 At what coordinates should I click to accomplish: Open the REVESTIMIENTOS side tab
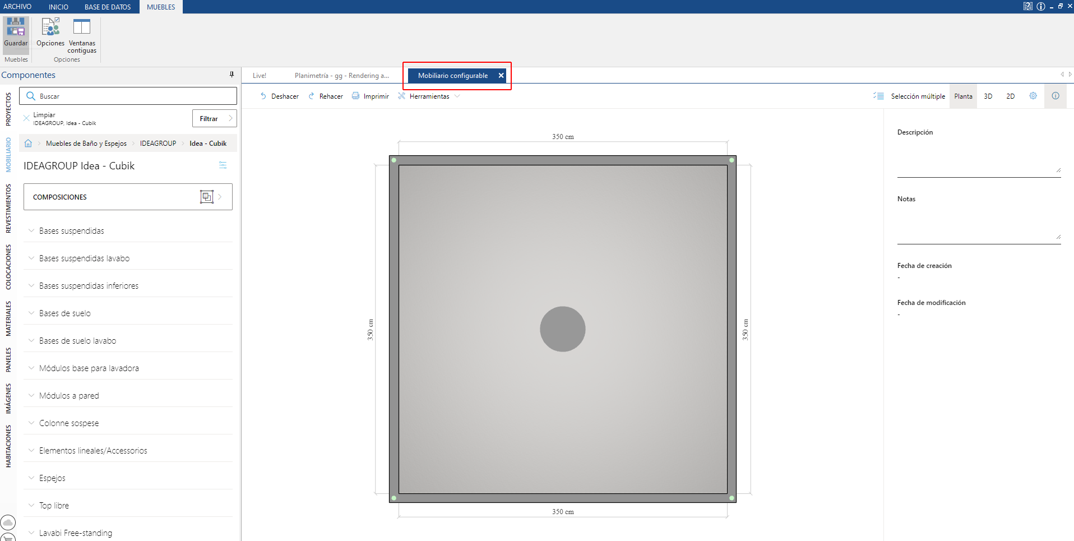coord(8,209)
